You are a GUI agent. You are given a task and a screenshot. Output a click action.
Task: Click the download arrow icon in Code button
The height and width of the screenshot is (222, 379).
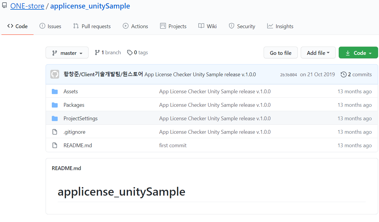[x=348, y=53]
